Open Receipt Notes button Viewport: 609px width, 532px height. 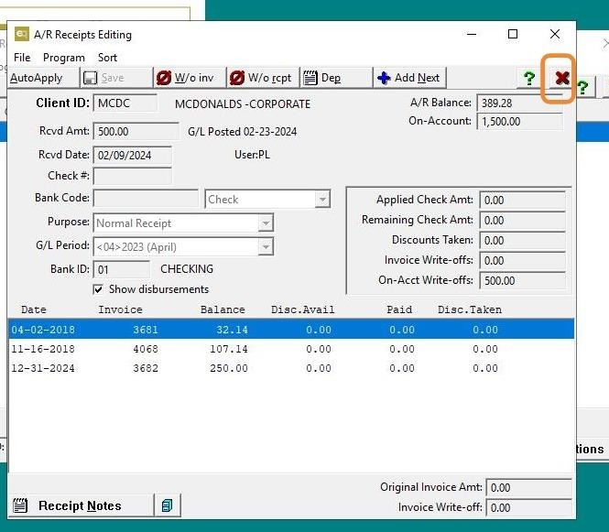pos(81,505)
